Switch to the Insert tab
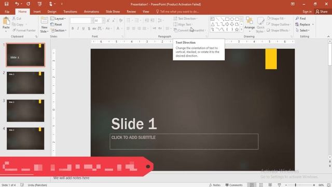The width and height of the screenshot is (332, 187). [37, 11]
